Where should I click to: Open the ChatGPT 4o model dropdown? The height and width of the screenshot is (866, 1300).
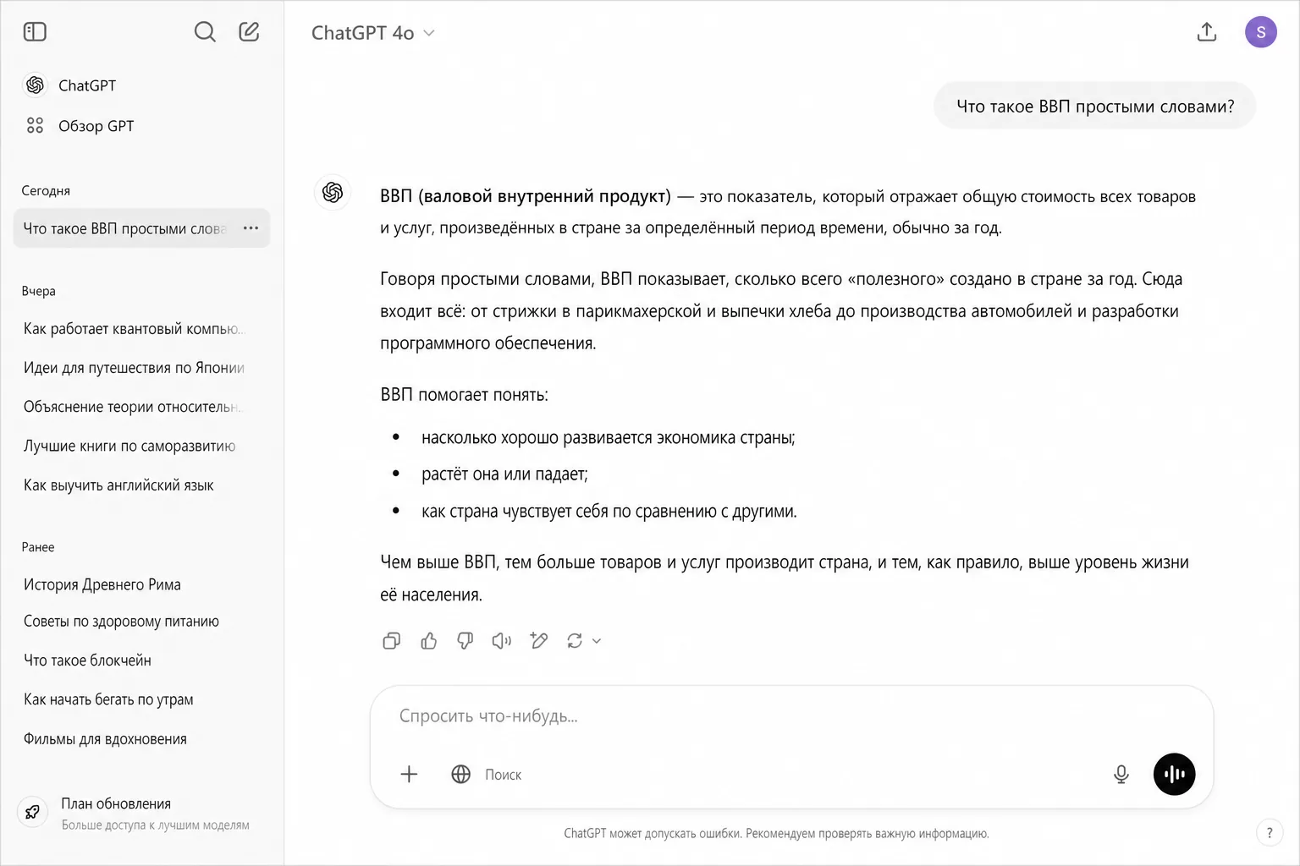click(x=372, y=33)
